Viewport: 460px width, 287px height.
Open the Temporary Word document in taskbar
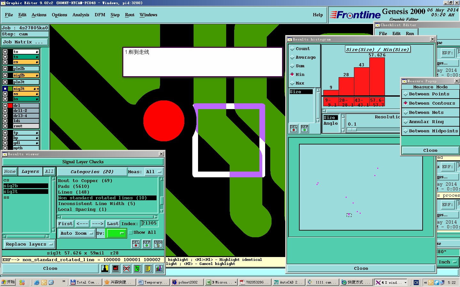(153, 282)
